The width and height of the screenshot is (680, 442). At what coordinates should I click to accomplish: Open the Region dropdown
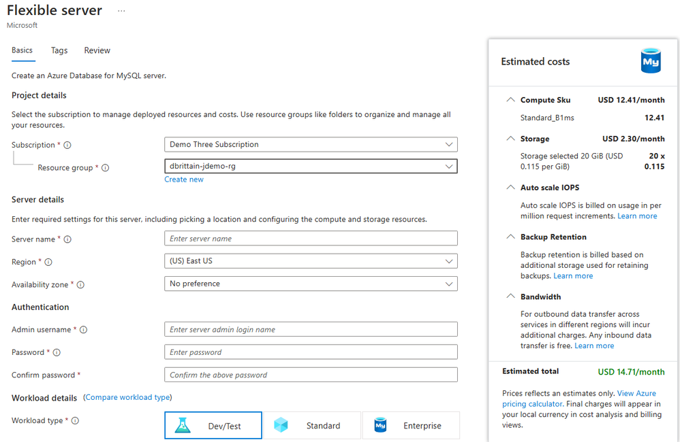tap(311, 261)
